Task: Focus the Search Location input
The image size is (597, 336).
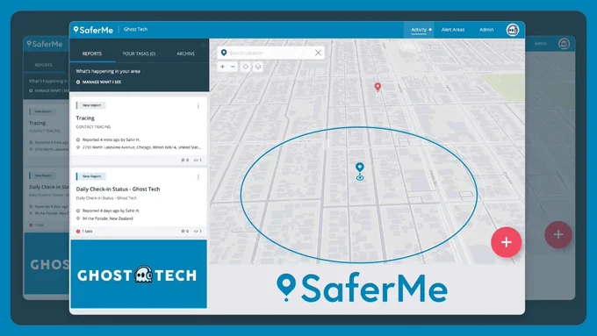Action: pos(270,53)
